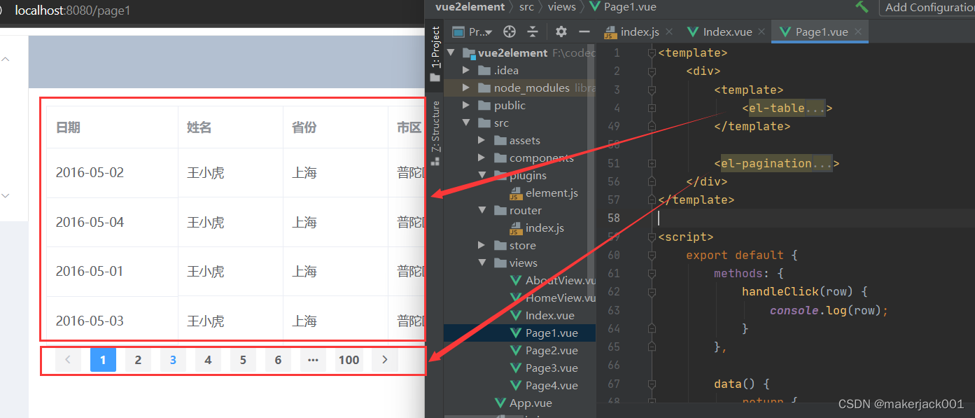Close the Index.vue editor tab

[x=762, y=32]
